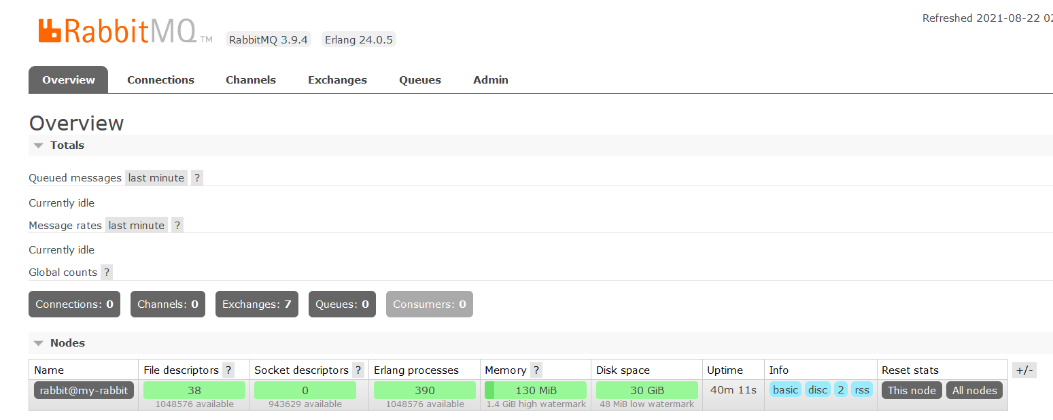Screen dimensions: 1053x420
Task: Click the Erlang processes column header
Action: point(416,370)
